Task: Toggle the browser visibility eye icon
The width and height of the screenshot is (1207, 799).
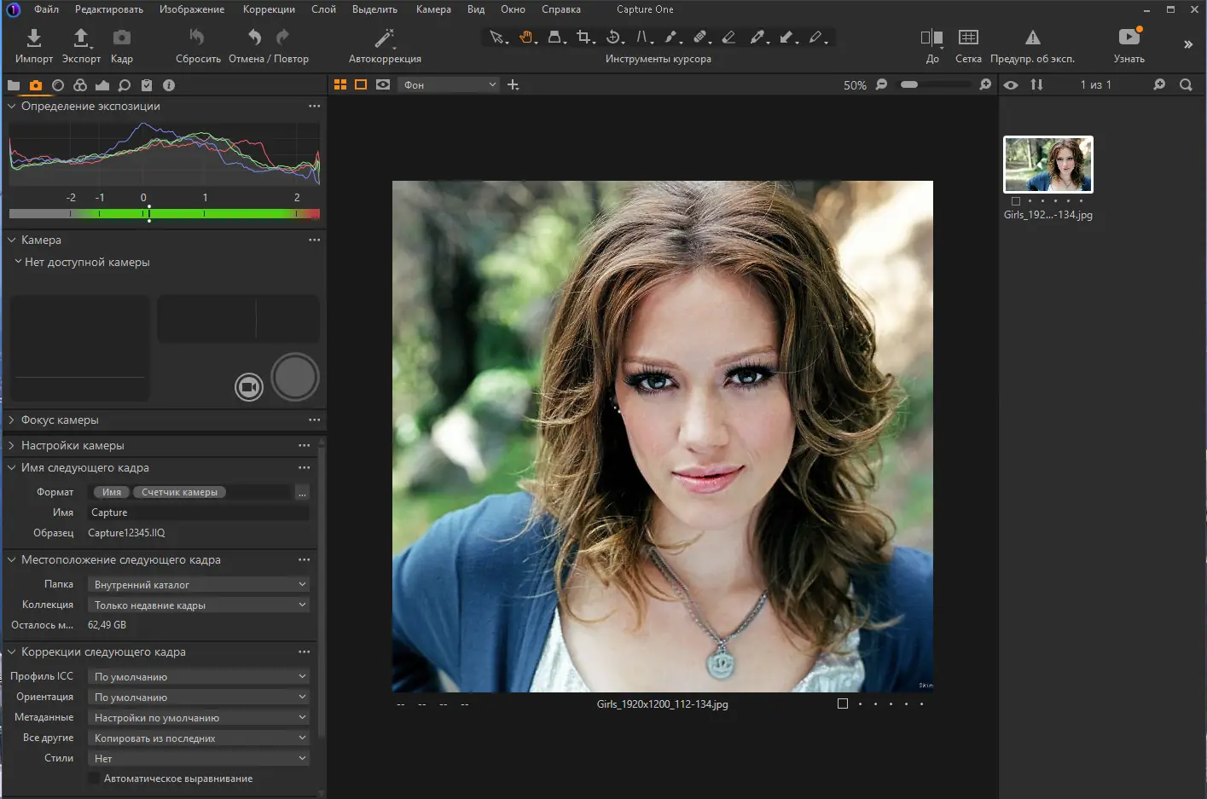Action: click(x=1011, y=85)
